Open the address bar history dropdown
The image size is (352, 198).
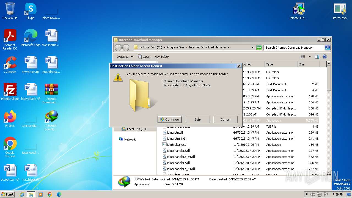[x=252, y=48]
